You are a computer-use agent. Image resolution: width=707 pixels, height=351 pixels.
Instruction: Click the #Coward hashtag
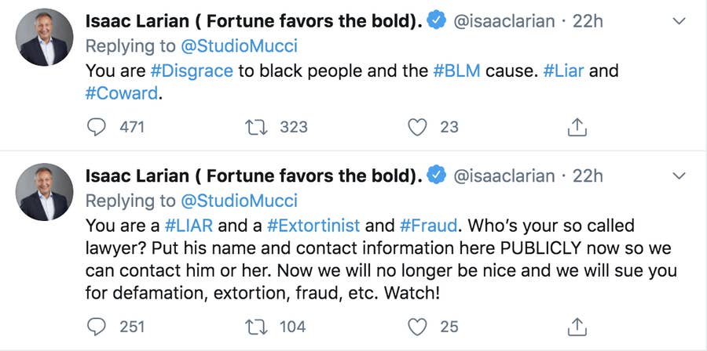coord(122,94)
